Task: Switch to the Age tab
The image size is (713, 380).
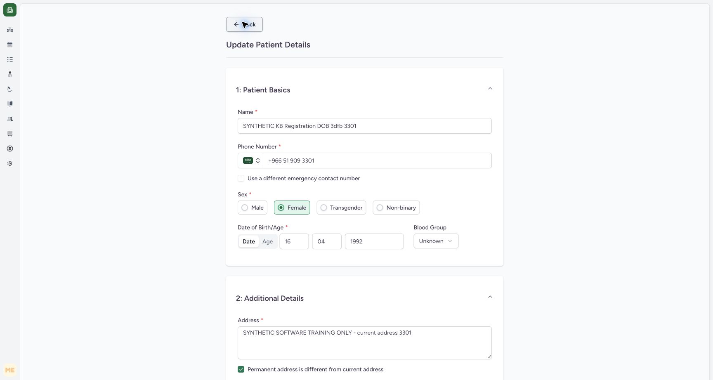Action: point(267,241)
